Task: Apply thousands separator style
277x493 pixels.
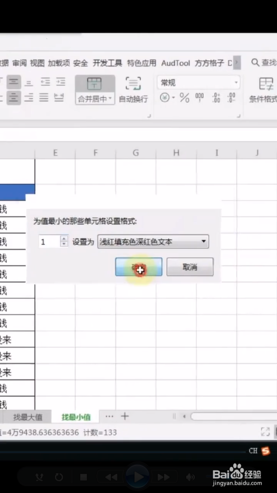Action: click(x=199, y=98)
